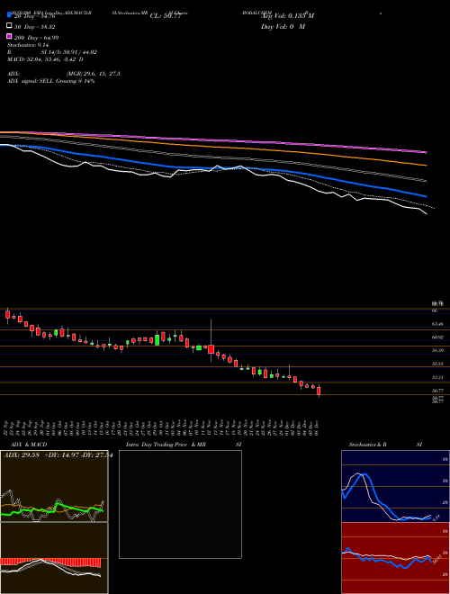Viewport: 450px width, 594px height.
Task: Click the 63.46 price axis label
Action: (437, 324)
